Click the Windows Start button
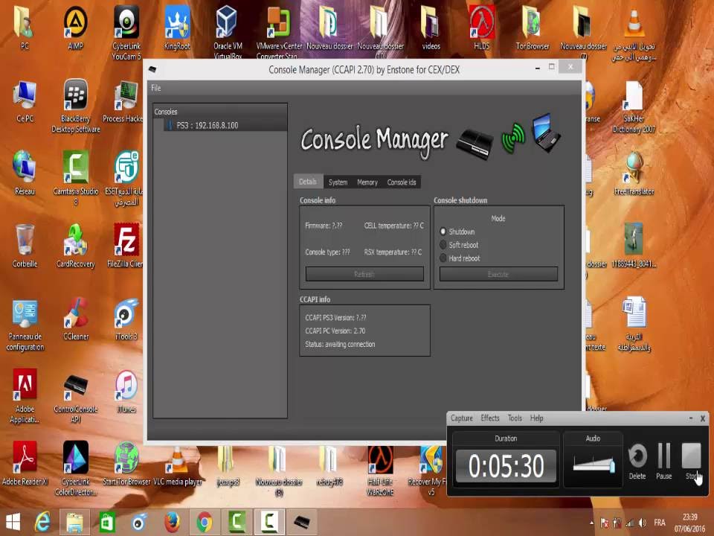The height and width of the screenshot is (536, 714). (x=13, y=523)
